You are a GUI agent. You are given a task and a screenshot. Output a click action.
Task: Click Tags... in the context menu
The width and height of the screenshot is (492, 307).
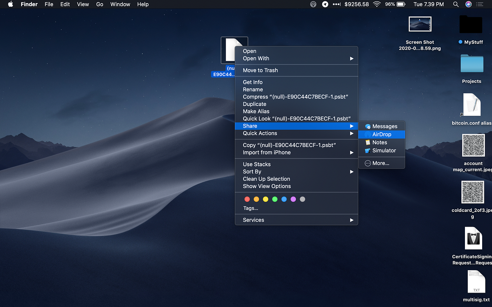pos(251,208)
